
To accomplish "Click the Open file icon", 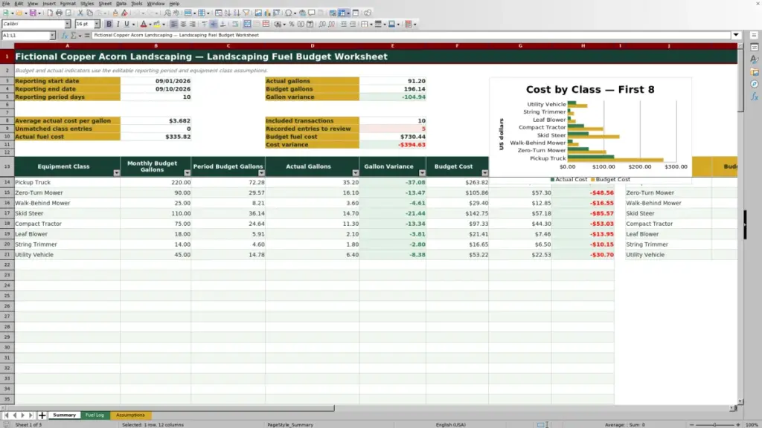I will pyautogui.click(x=19, y=13).
